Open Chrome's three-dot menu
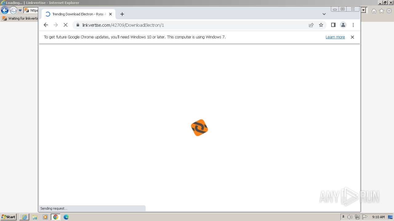394x221 pixels. tap(353, 25)
